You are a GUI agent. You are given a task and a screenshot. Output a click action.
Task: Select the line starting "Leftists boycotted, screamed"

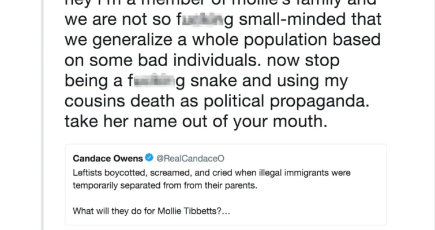[212, 172]
